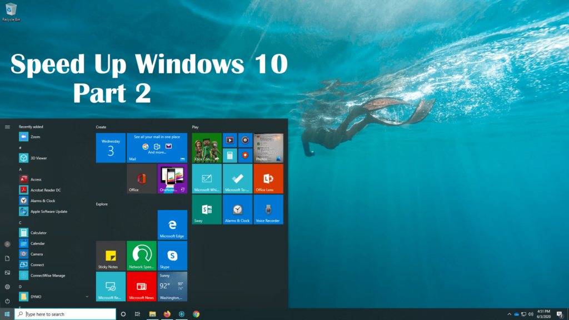Open Microsoft News tile
The width and height of the screenshot is (569, 320).
141,286
